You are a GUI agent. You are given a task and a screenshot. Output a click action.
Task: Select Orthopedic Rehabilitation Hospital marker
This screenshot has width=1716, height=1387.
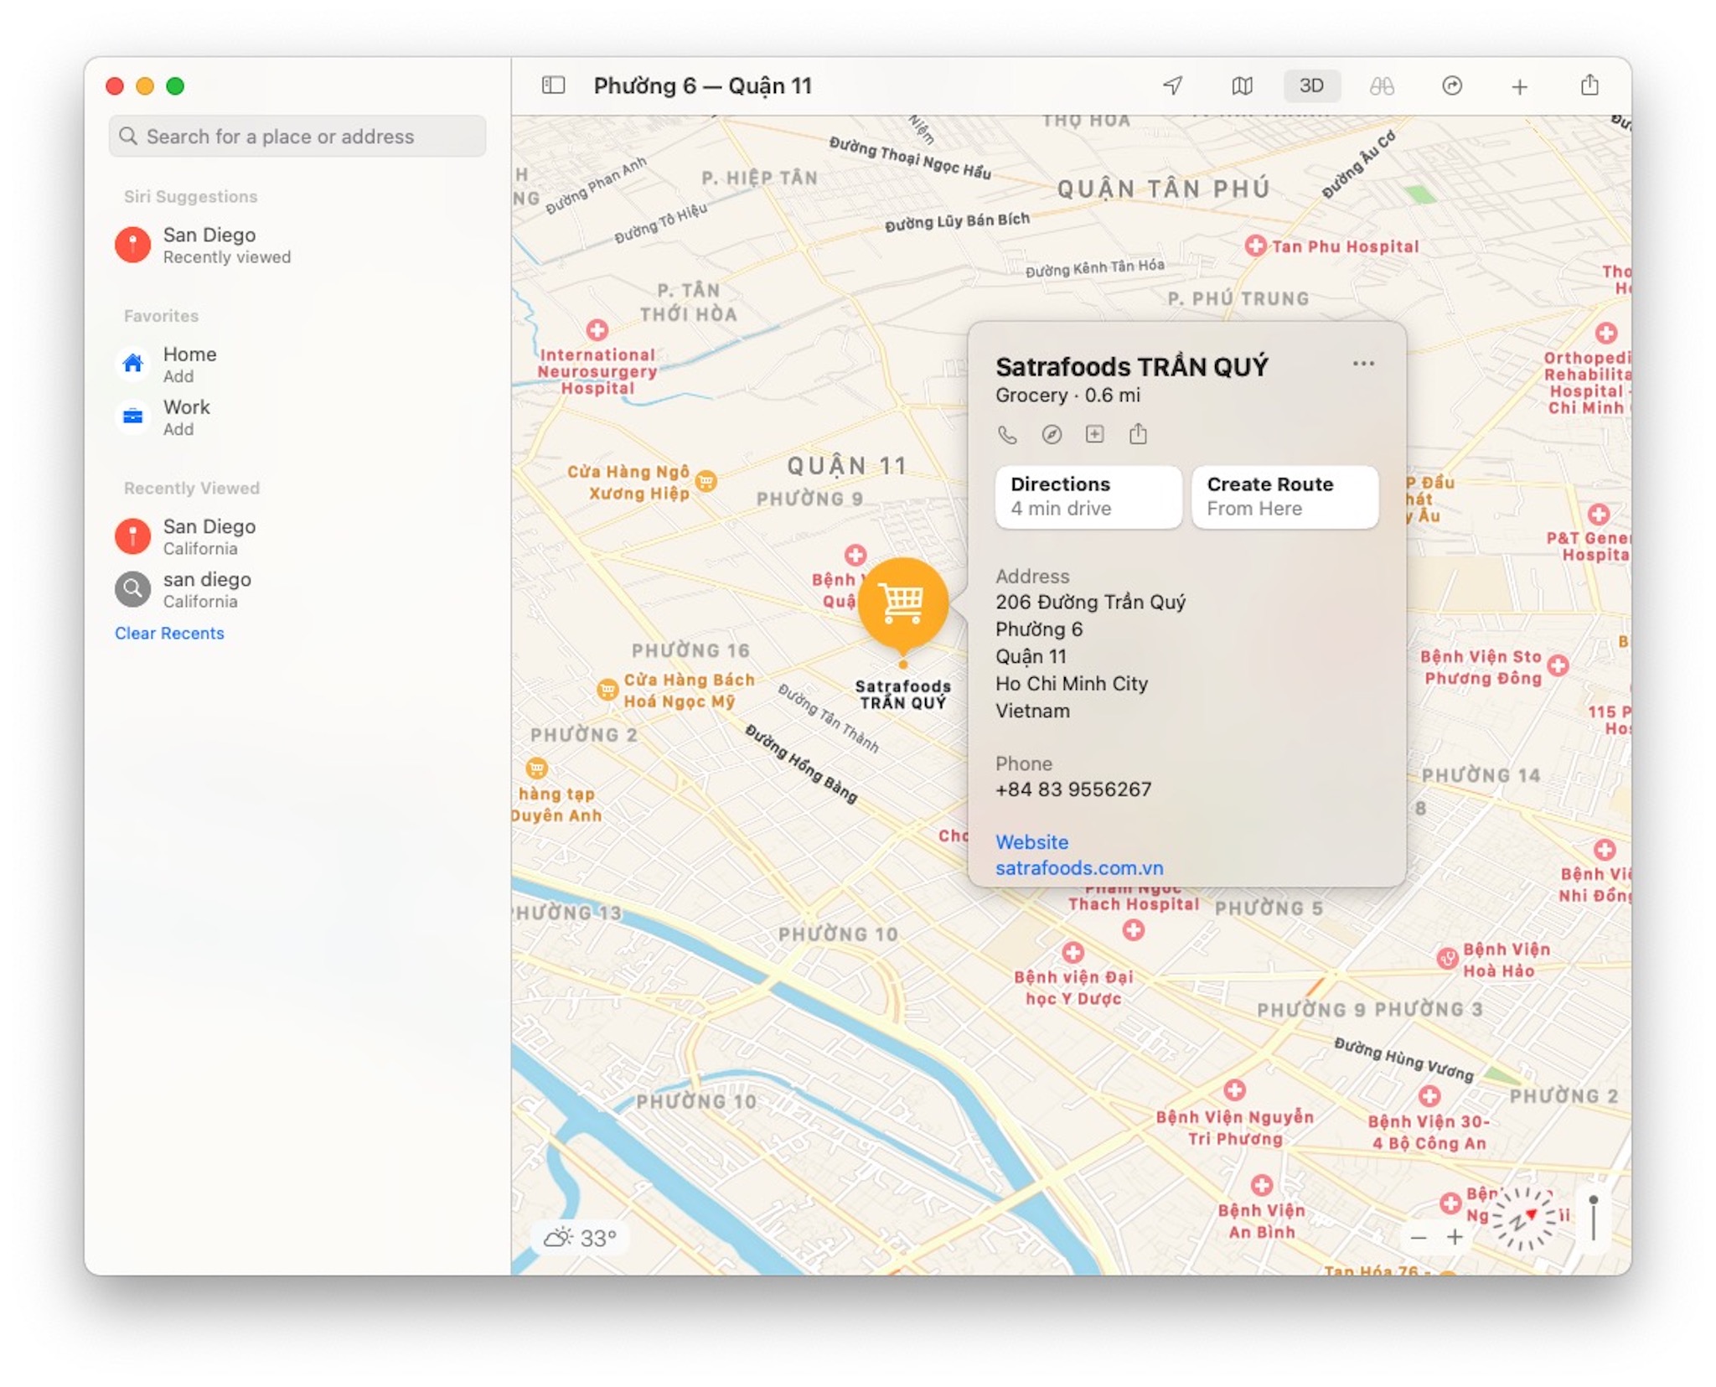point(1605,333)
